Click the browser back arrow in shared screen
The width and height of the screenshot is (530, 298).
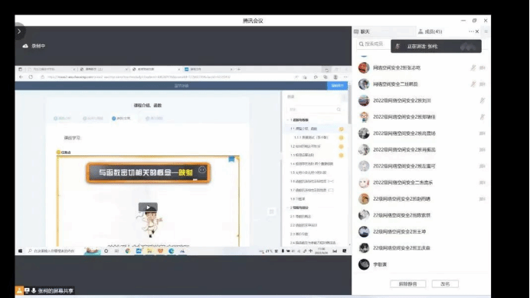(21, 77)
